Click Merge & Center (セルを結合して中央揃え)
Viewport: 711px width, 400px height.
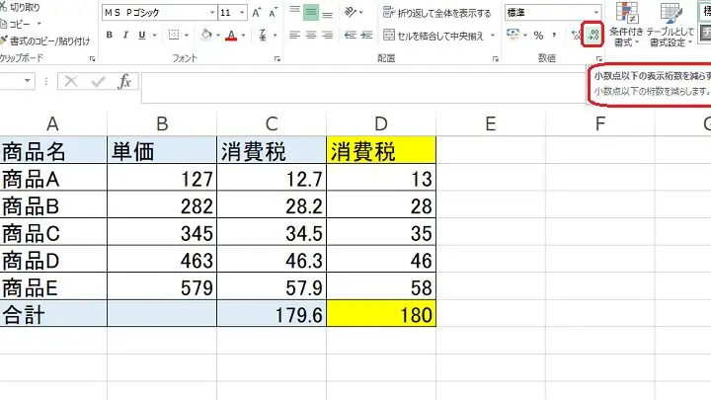pyautogui.click(x=434, y=35)
